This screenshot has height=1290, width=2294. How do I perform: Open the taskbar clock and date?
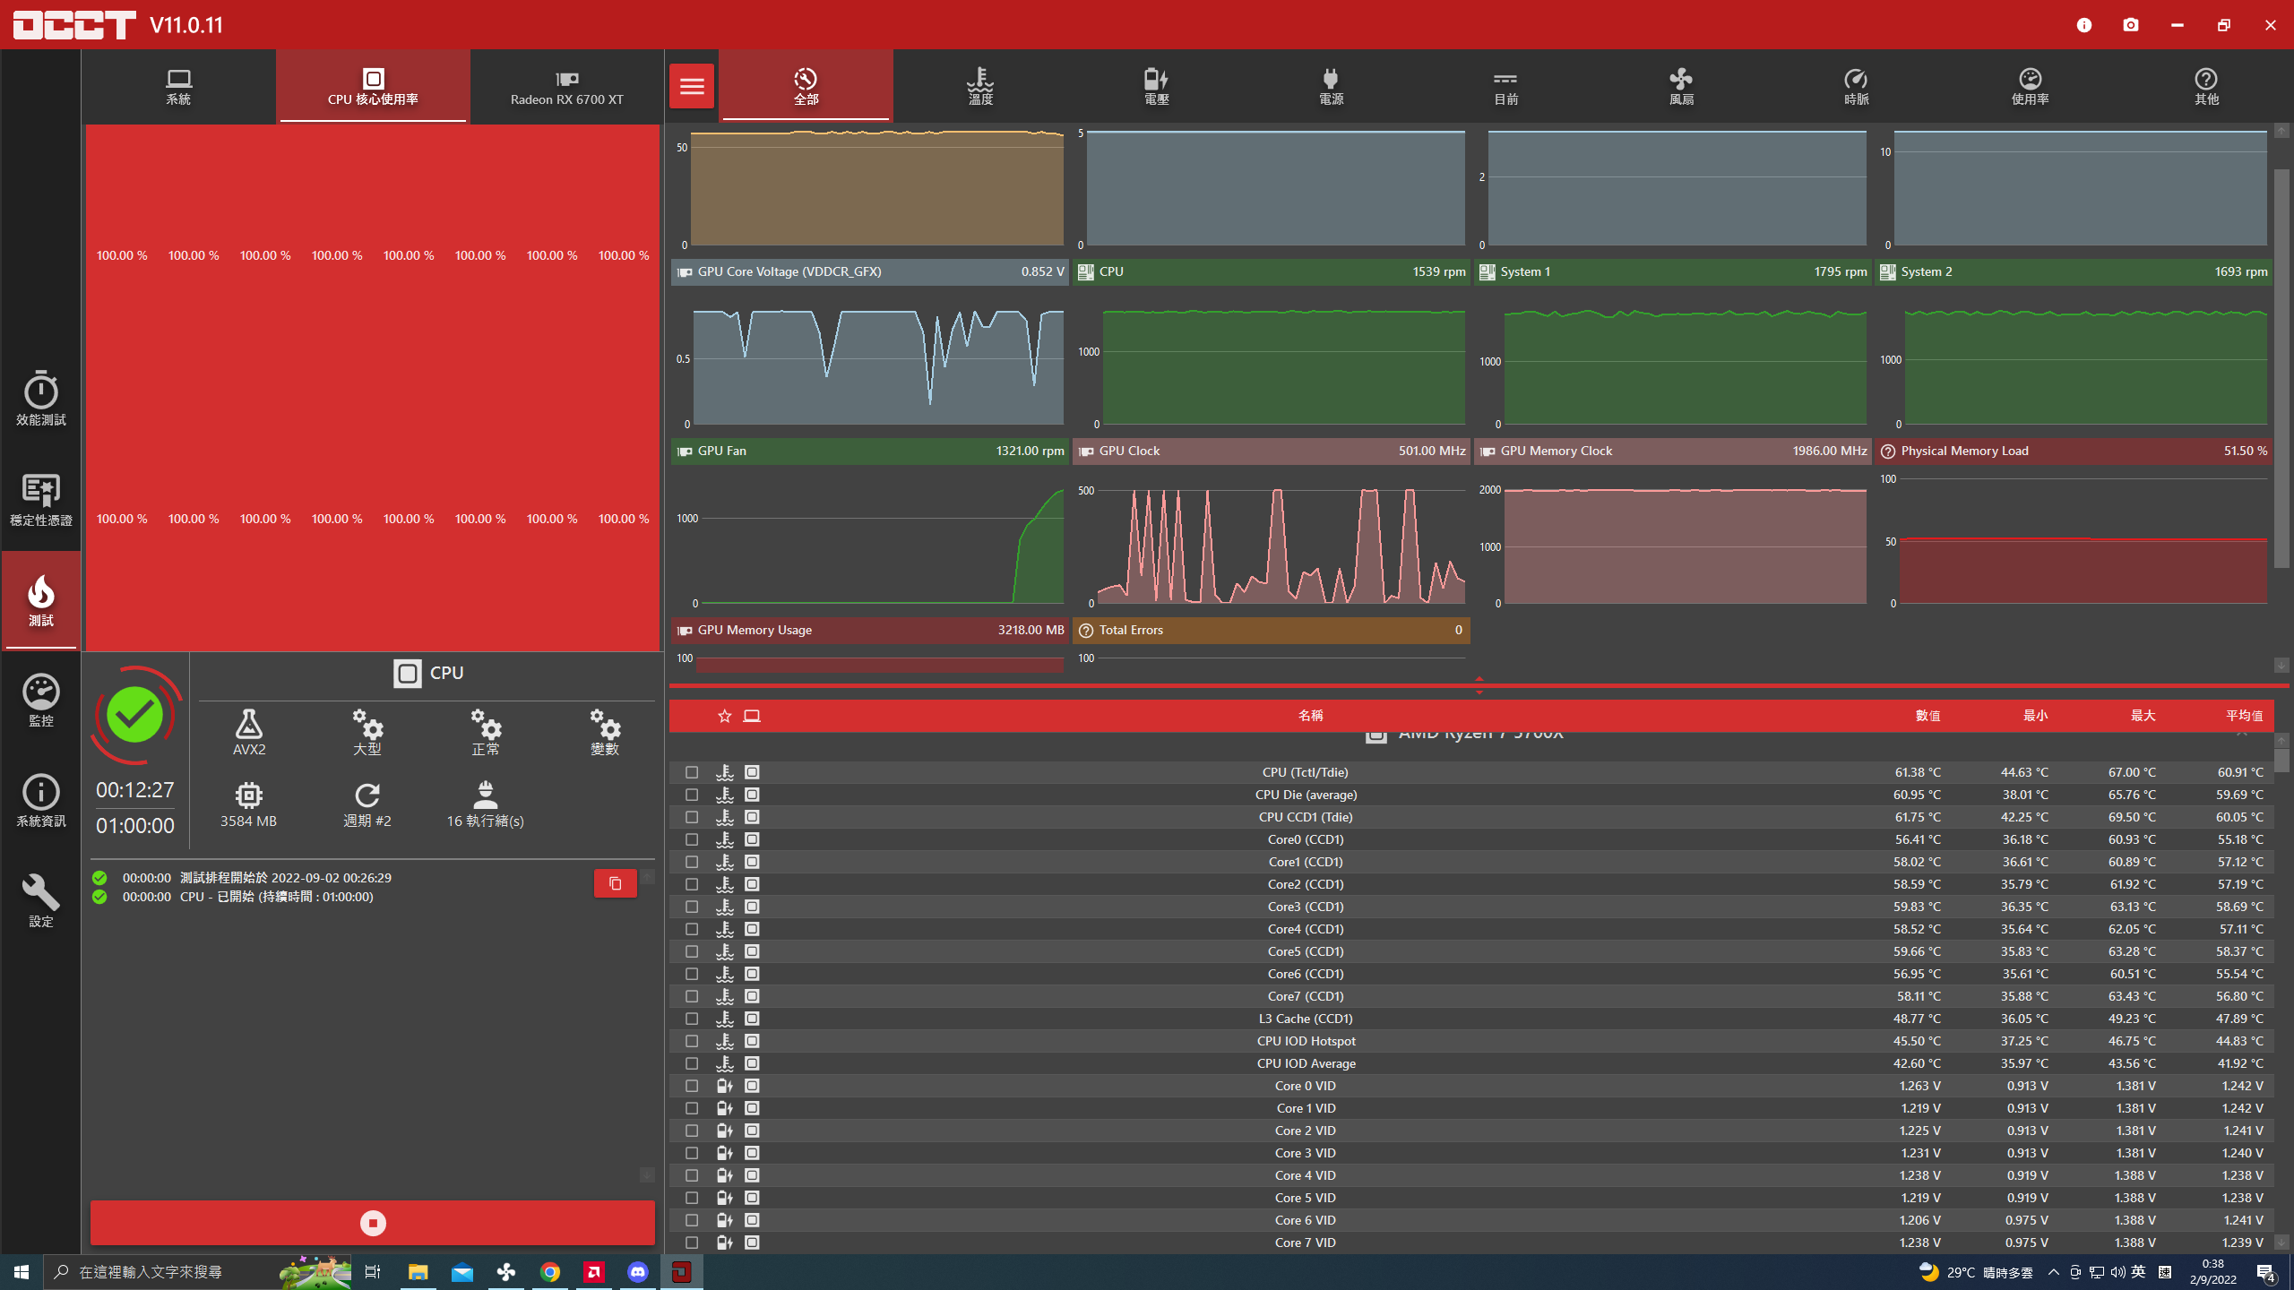pos(2213,1272)
